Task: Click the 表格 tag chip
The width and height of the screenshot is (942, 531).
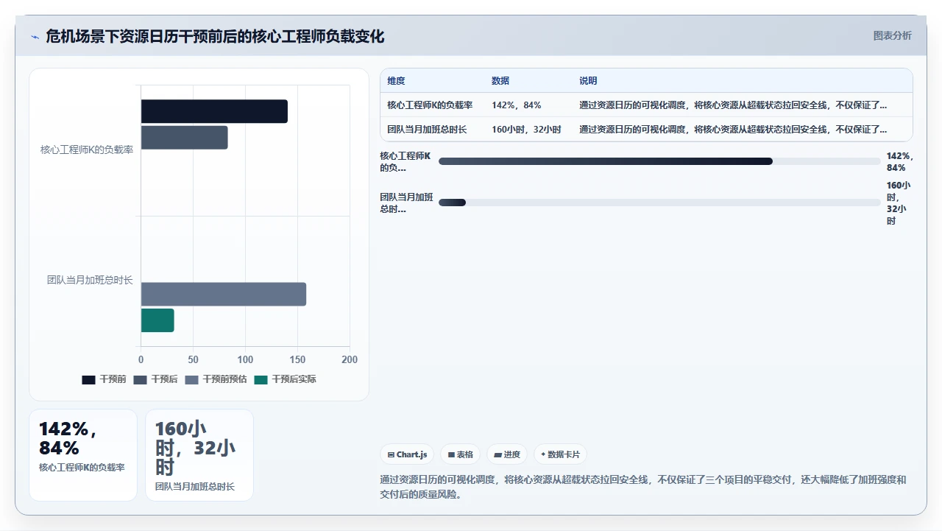Action: coord(460,454)
